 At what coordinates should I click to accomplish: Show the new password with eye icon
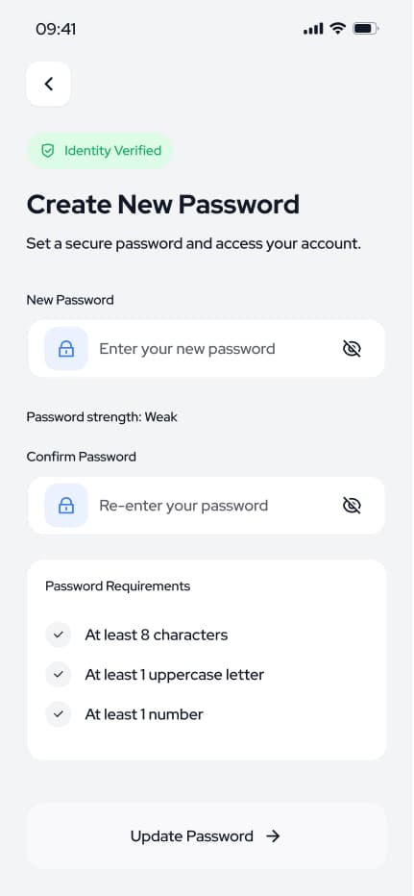(352, 349)
